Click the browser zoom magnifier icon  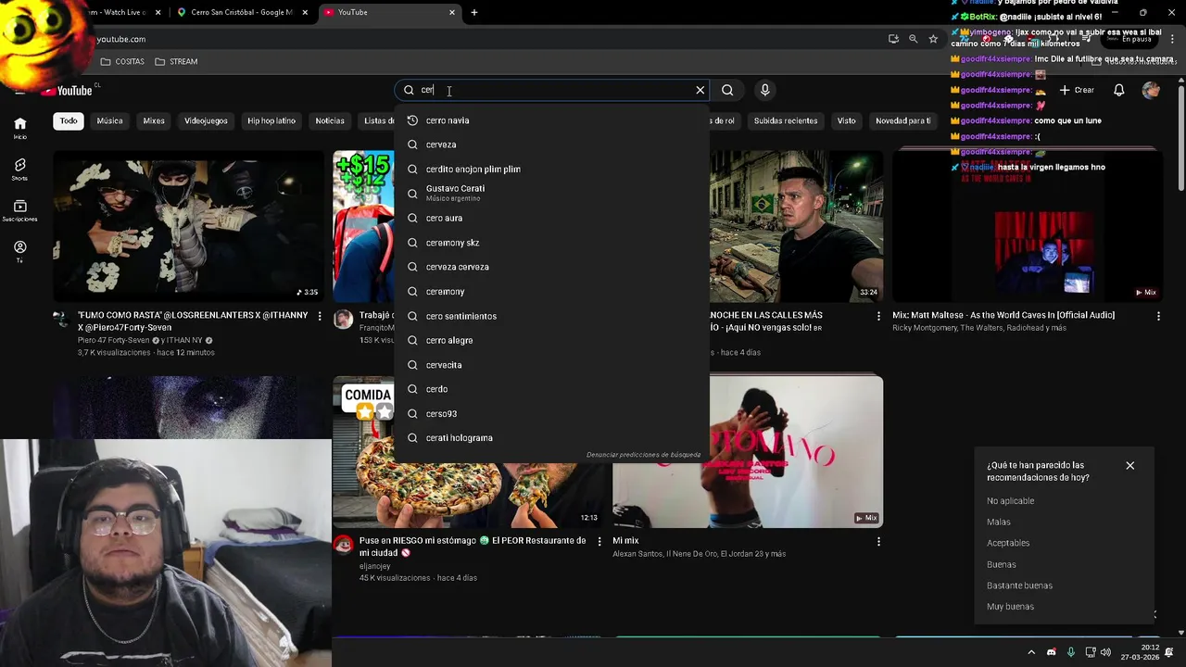(913, 39)
